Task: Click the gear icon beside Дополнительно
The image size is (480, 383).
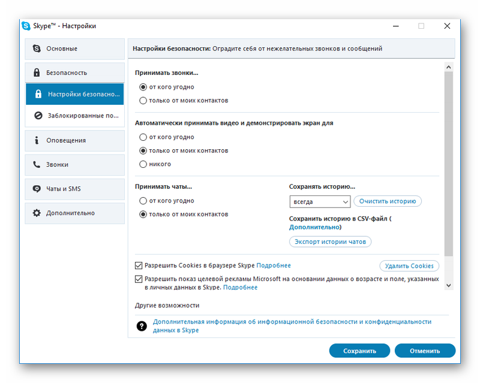Action: click(x=37, y=213)
